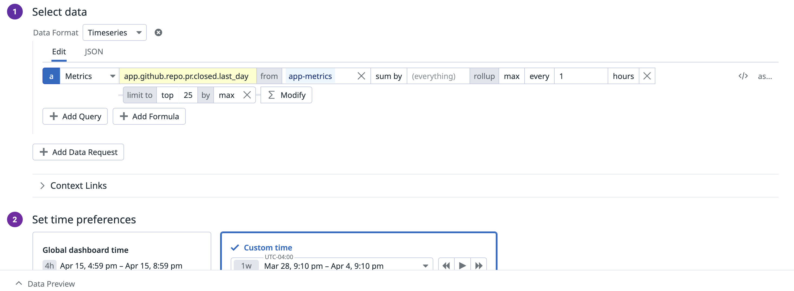Select Global dashboard time option
Screen dimensions: 794x291
(85, 250)
